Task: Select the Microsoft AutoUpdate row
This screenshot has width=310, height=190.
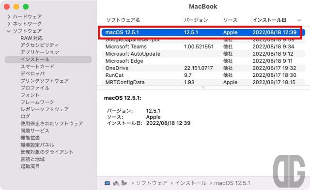Action: [203, 54]
